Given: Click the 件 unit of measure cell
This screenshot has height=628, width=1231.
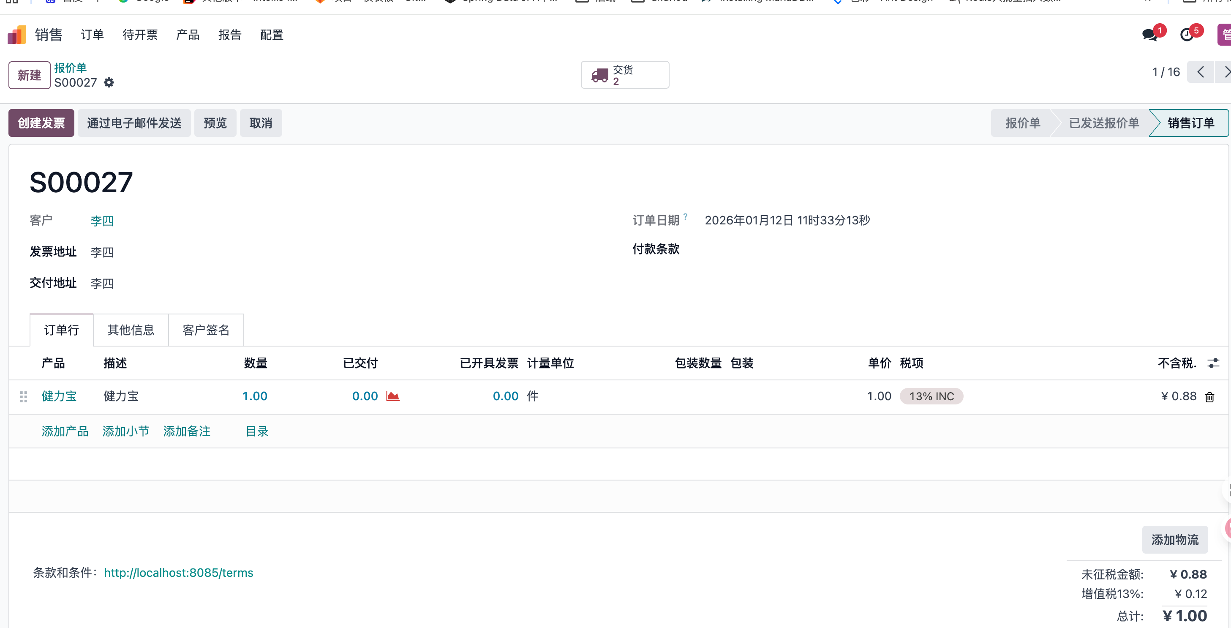Looking at the screenshot, I should [533, 396].
